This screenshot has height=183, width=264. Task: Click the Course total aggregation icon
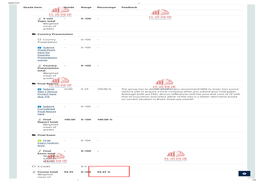pos(34,172)
